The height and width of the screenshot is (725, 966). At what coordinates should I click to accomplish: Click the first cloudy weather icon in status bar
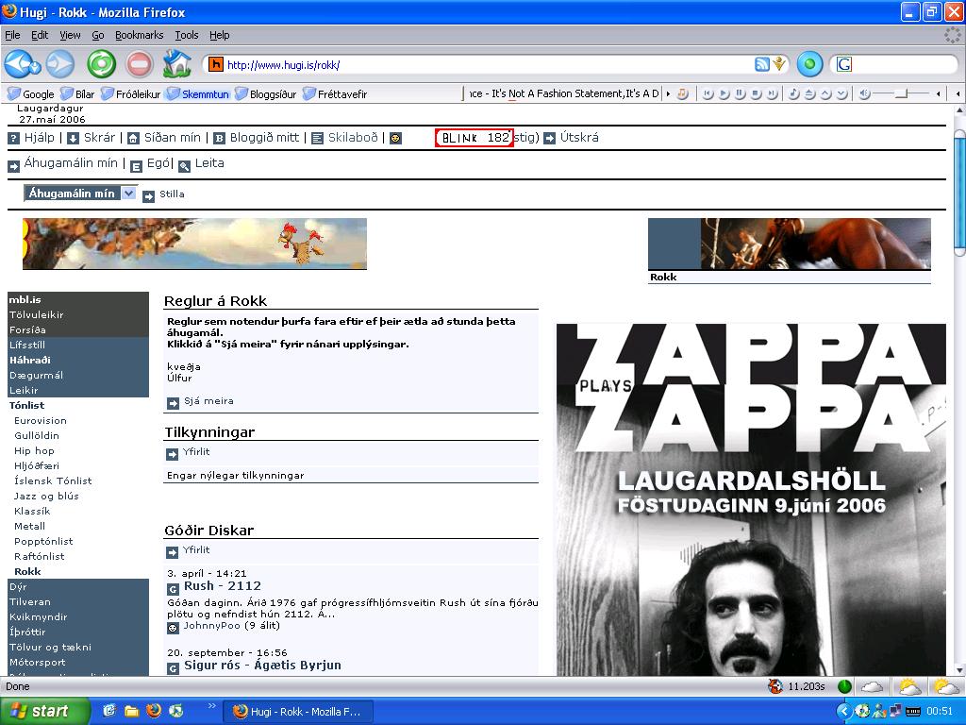872,686
